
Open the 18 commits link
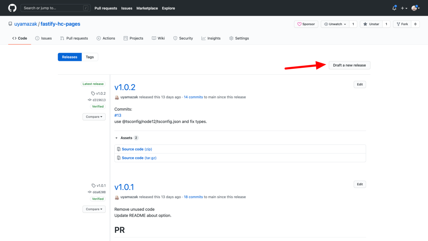coord(193,197)
